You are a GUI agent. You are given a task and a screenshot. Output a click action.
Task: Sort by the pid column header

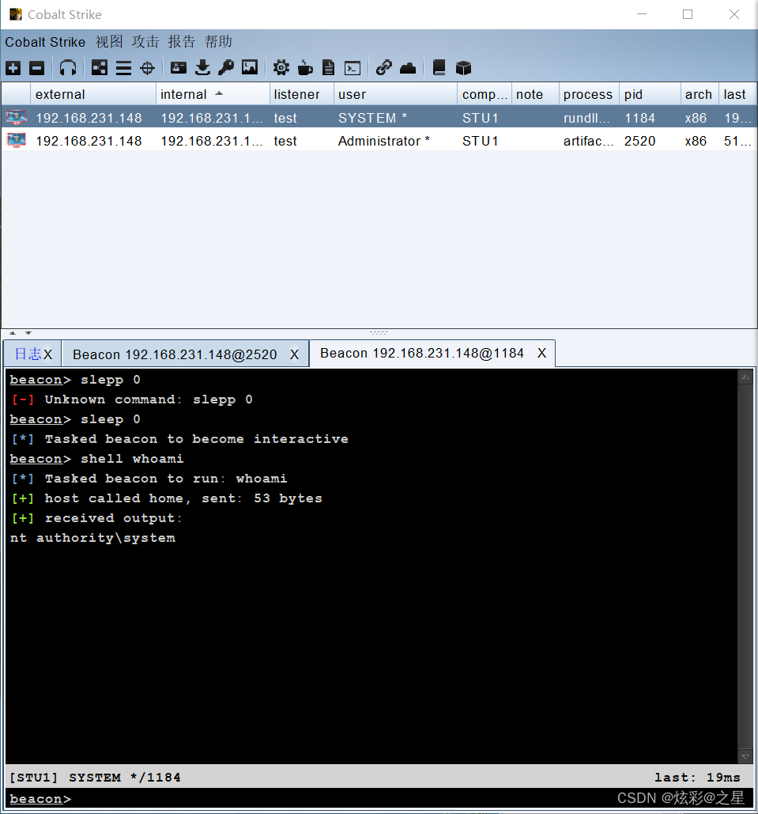[650, 94]
